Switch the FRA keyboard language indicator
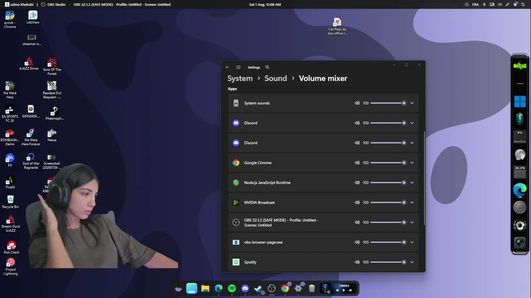Image resolution: width=531 pixels, height=298 pixels. 475,5
